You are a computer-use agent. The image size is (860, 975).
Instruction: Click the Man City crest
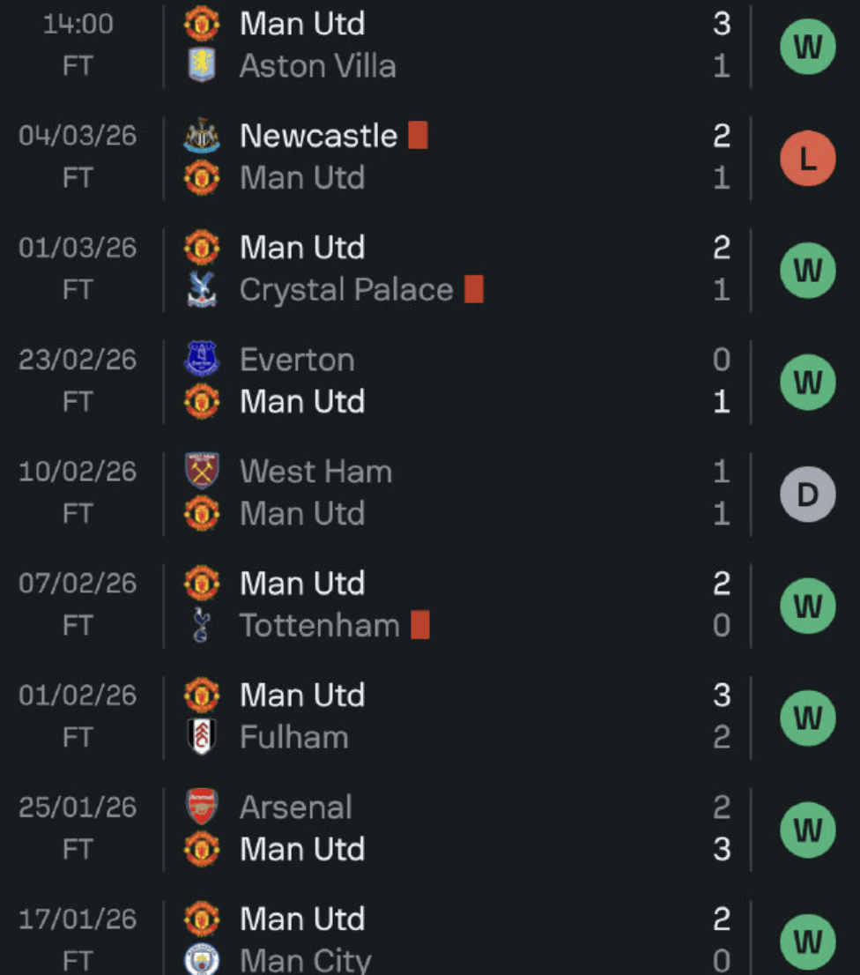(202, 960)
